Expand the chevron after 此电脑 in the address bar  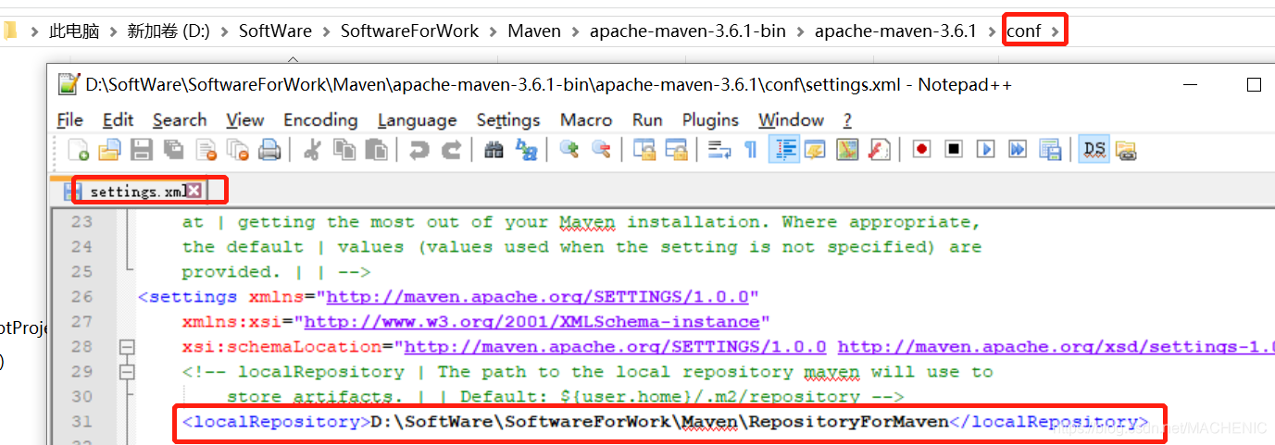[113, 31]
